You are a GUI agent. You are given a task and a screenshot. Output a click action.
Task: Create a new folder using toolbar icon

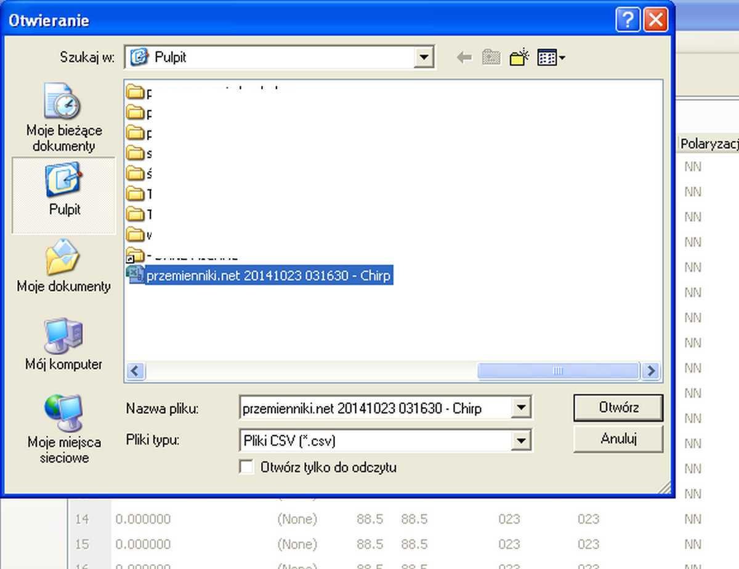pyautogui.click(x=519, y=58)
